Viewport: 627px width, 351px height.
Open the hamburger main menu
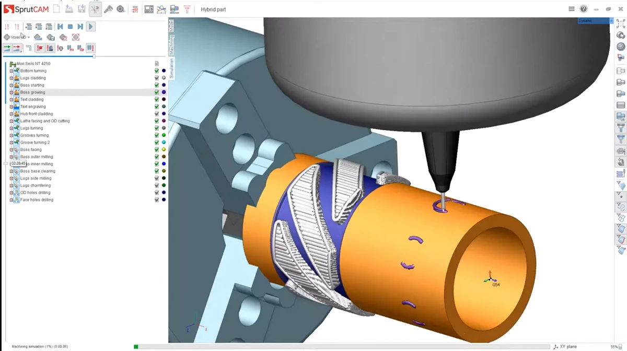[x=572, y=9]
